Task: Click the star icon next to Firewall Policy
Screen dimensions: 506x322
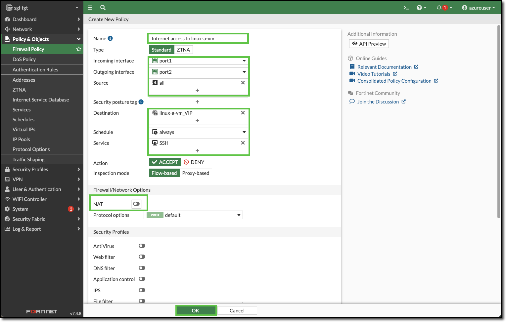Action: [78, 49]
